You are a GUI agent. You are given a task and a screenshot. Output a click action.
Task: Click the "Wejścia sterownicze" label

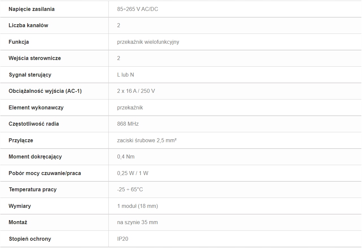[x=34, y=58]
